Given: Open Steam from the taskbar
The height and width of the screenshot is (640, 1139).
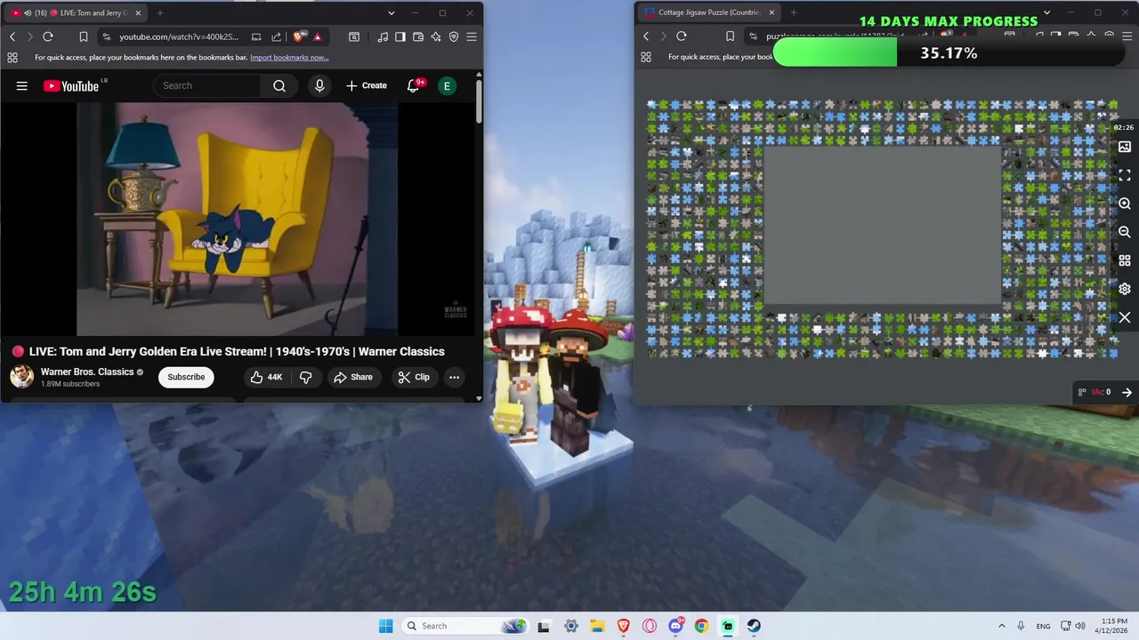Looking at the screenshot, I should 754,626.
